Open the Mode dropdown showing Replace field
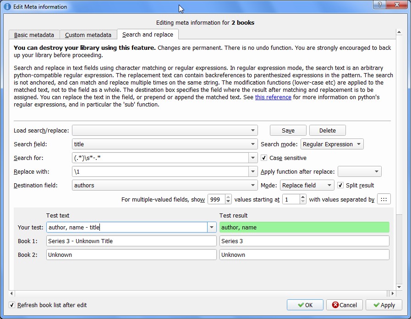 307,185
